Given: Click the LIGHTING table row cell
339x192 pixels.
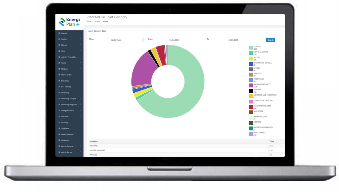Looking at the screenshot, I should tap(179, 146).
